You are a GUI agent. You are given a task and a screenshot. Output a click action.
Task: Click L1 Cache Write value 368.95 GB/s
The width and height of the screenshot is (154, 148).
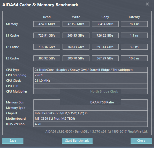point(76,35)
